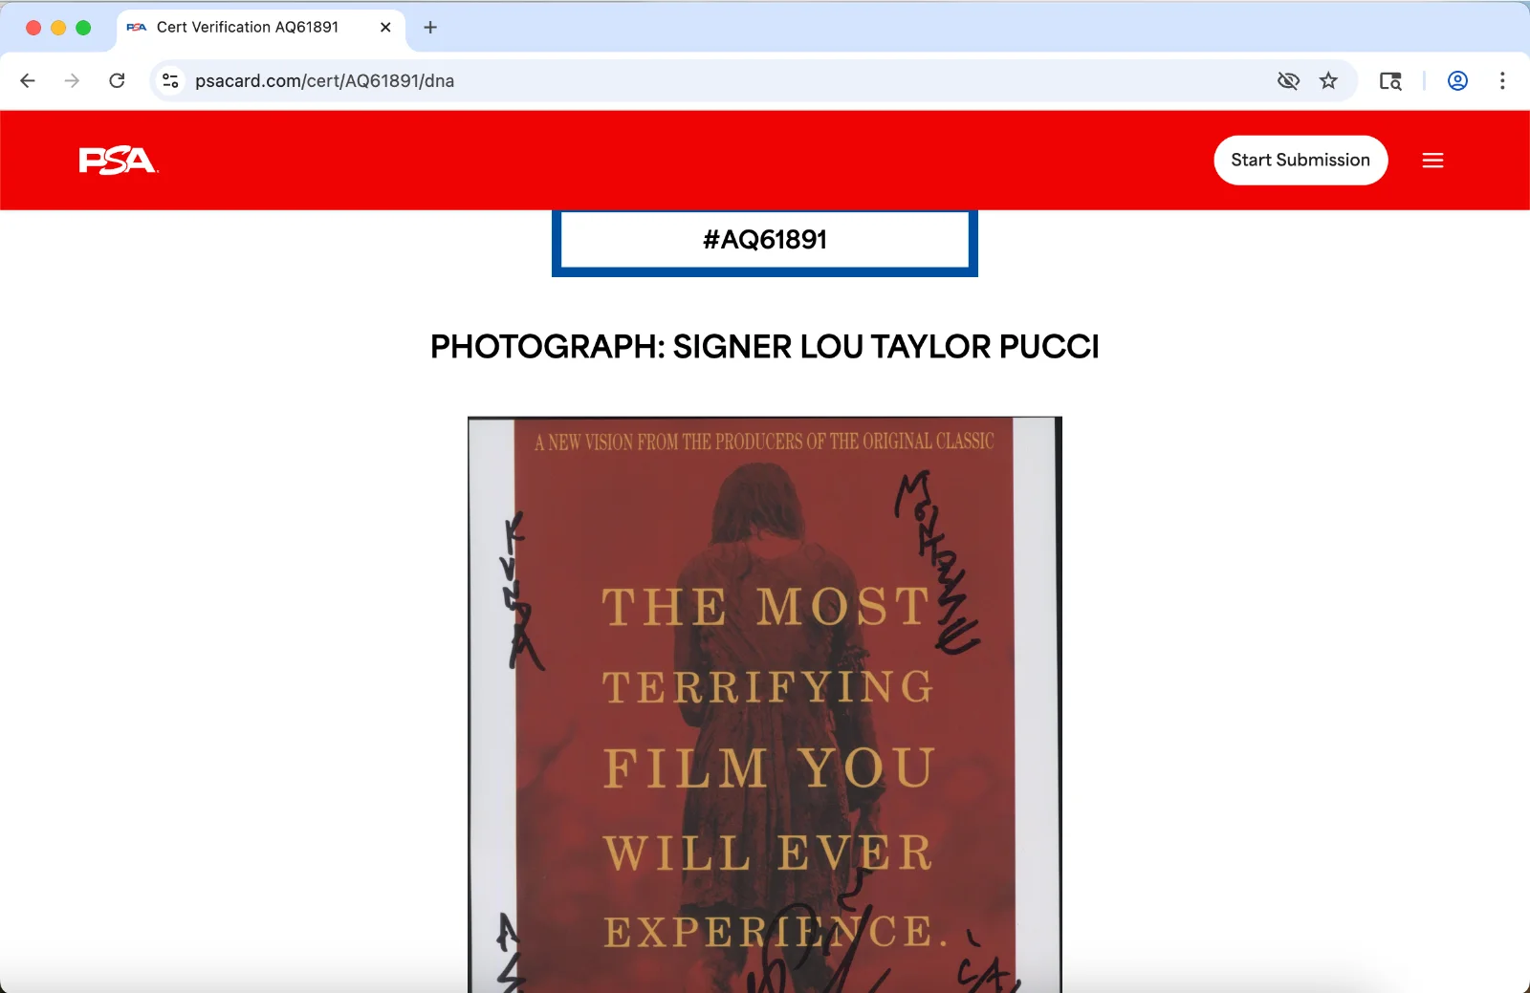1530x993 pixels.
Task: Open a new tab with plus button
Action: coord(430,28)
